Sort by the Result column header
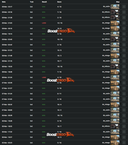The width and height of the screenshot is (128, 145). 44,2
